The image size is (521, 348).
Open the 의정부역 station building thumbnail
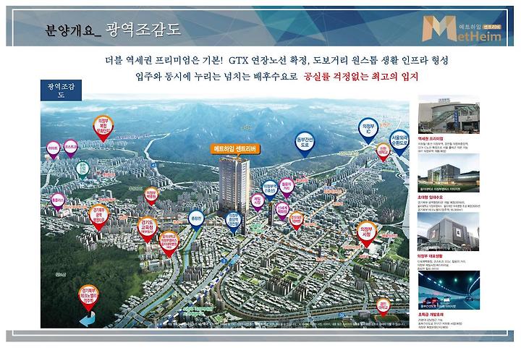pyautogui.click(x=449, y=115)
